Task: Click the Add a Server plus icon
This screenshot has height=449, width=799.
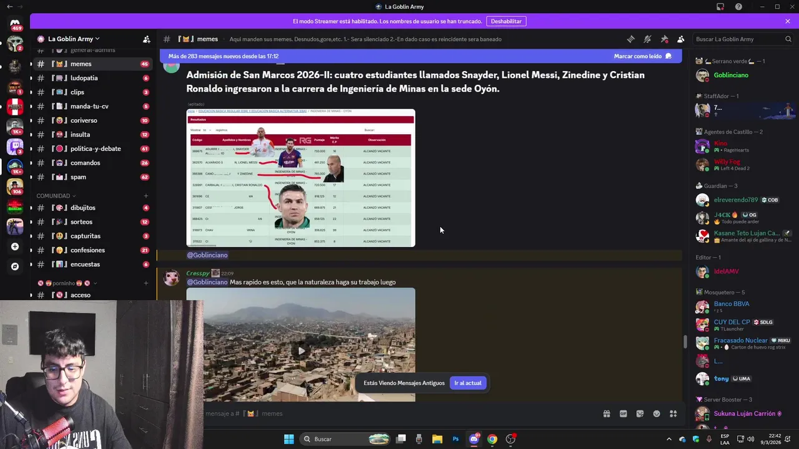Action: [15, 246]
